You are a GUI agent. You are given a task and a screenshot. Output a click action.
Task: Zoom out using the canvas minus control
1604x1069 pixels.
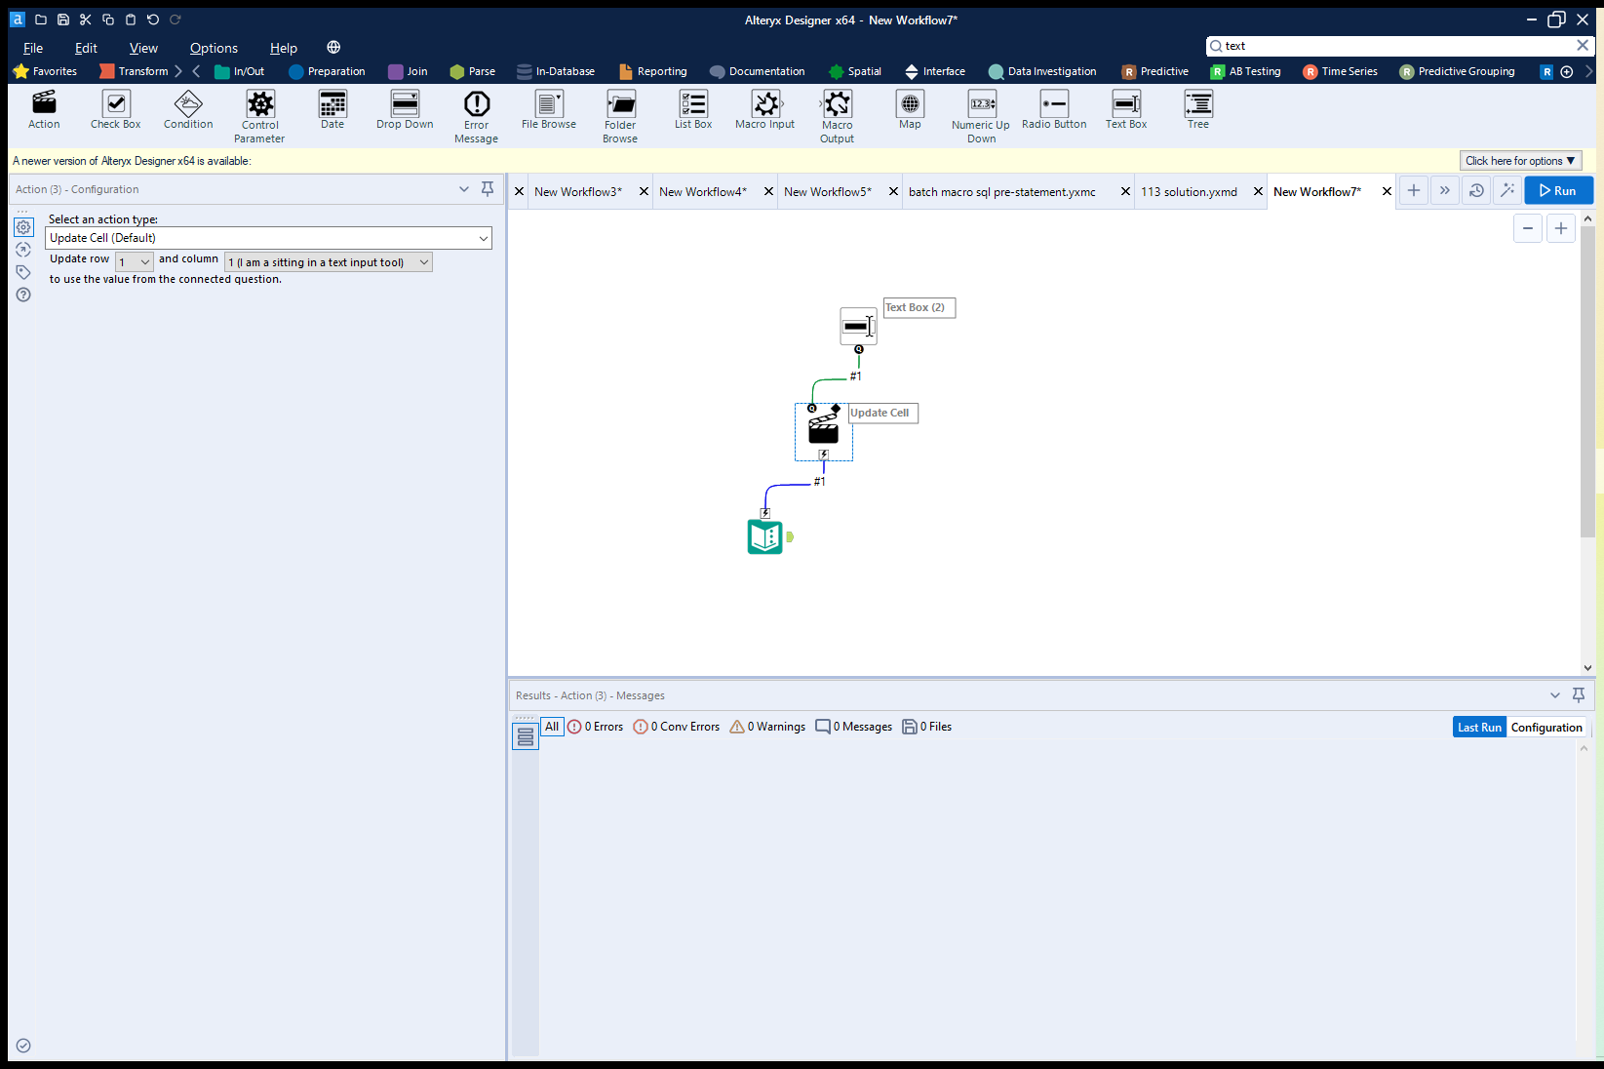[x=1528, y=228]
